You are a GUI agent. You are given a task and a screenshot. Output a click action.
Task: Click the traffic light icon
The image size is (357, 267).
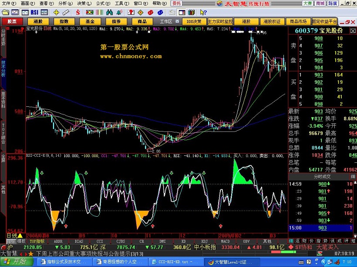tap(90, 12)
